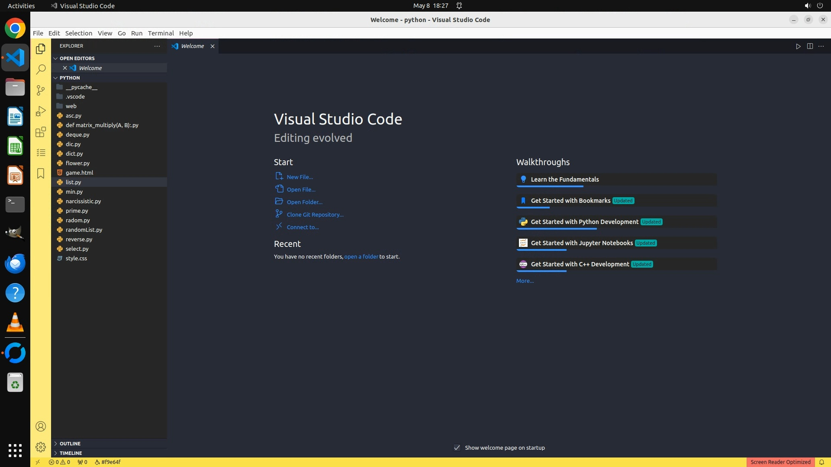Open Run and Debug view

point(41,111)
